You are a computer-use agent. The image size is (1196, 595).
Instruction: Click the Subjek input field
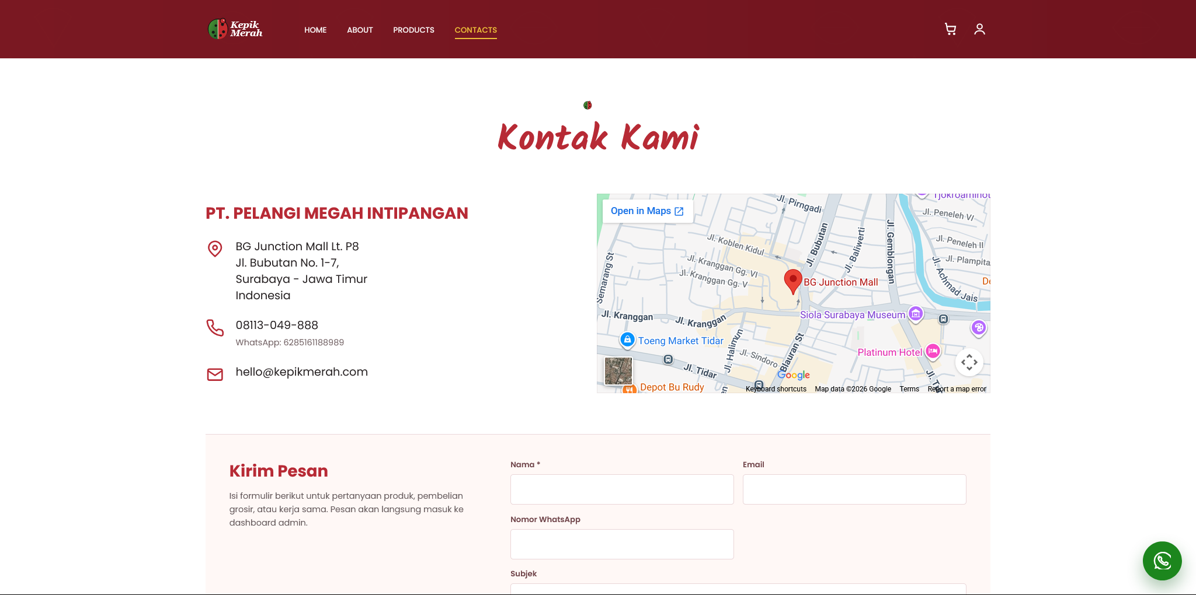(738, 589)
